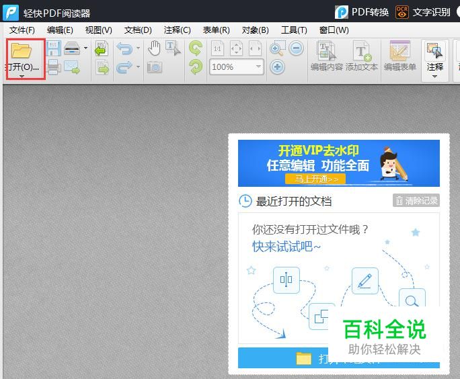This screenshot has height=379, width=460.
Task: Go to previous page document icon
Action: point(102,48)
